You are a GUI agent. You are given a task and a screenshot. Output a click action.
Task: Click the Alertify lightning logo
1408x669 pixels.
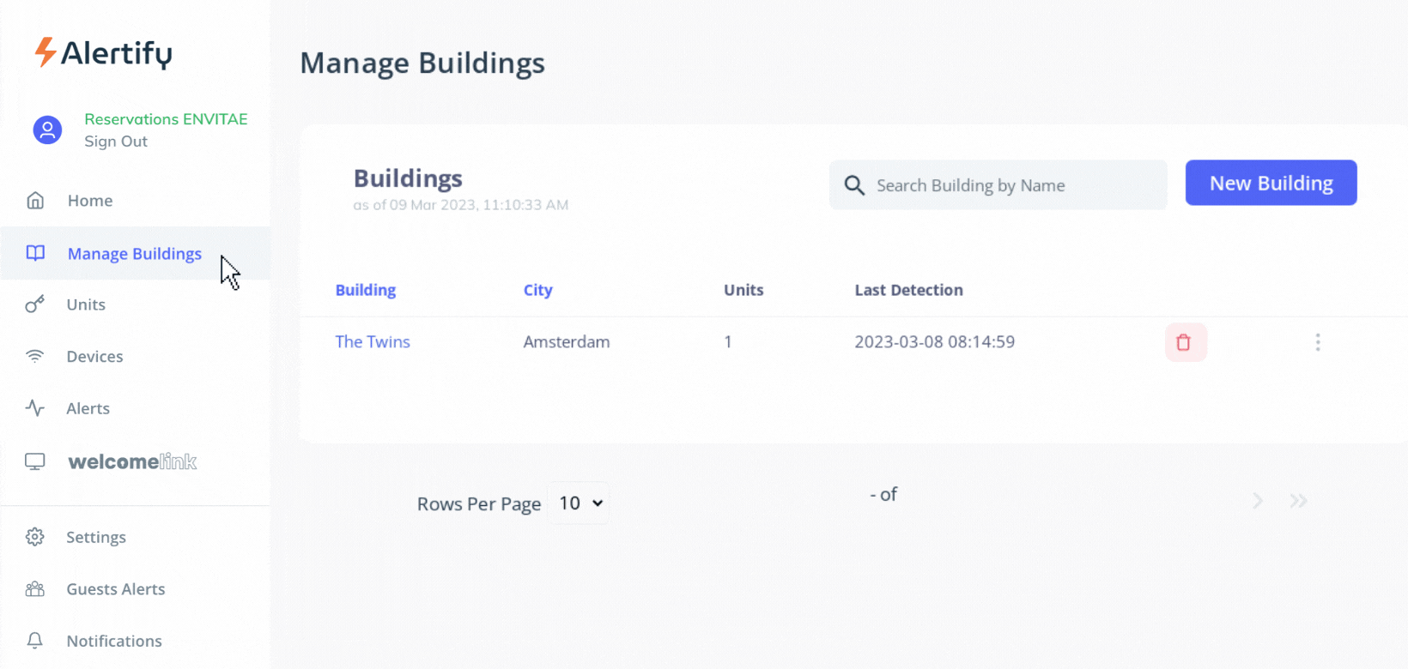45,52
